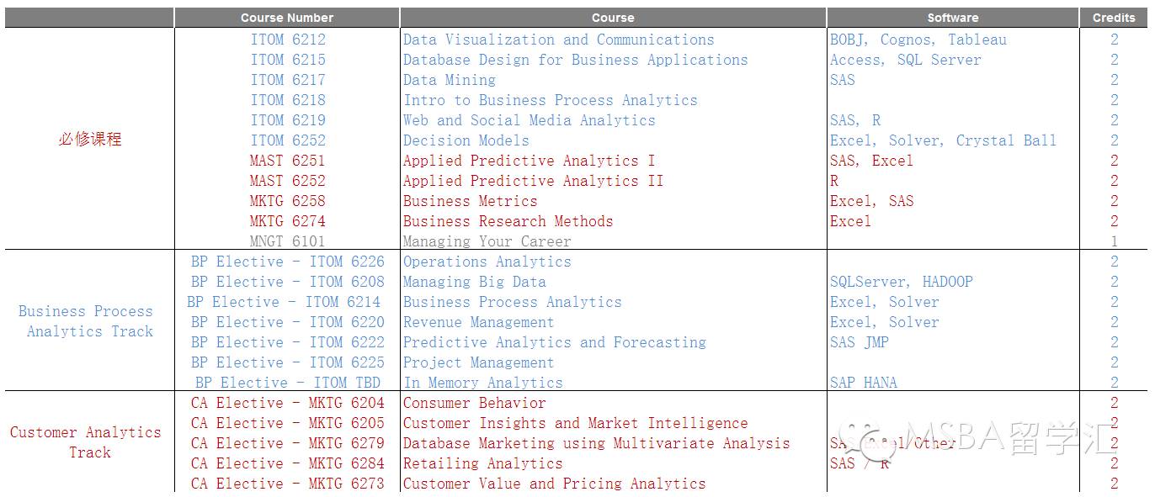Click the Course column header
This screenshot has width=1155, height=497.
coord(613,18)
